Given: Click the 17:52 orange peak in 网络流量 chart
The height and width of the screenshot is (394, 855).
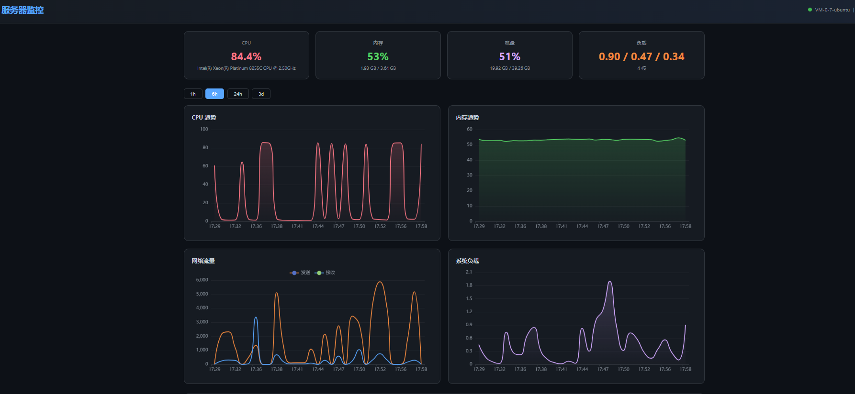Looking at the screenshot, I should (380, 283).
